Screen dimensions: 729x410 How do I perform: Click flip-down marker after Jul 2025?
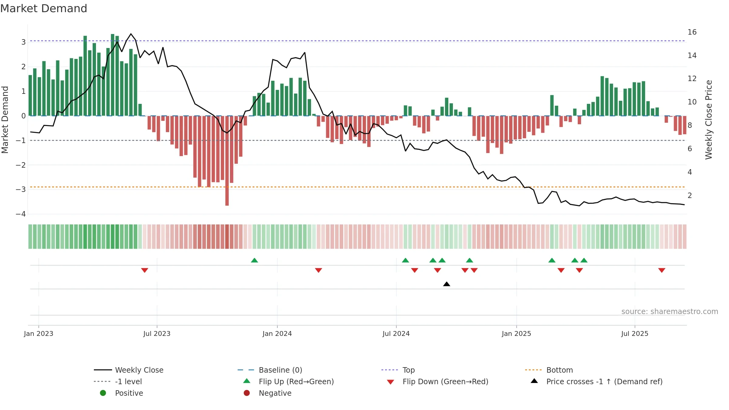[662, 270]
